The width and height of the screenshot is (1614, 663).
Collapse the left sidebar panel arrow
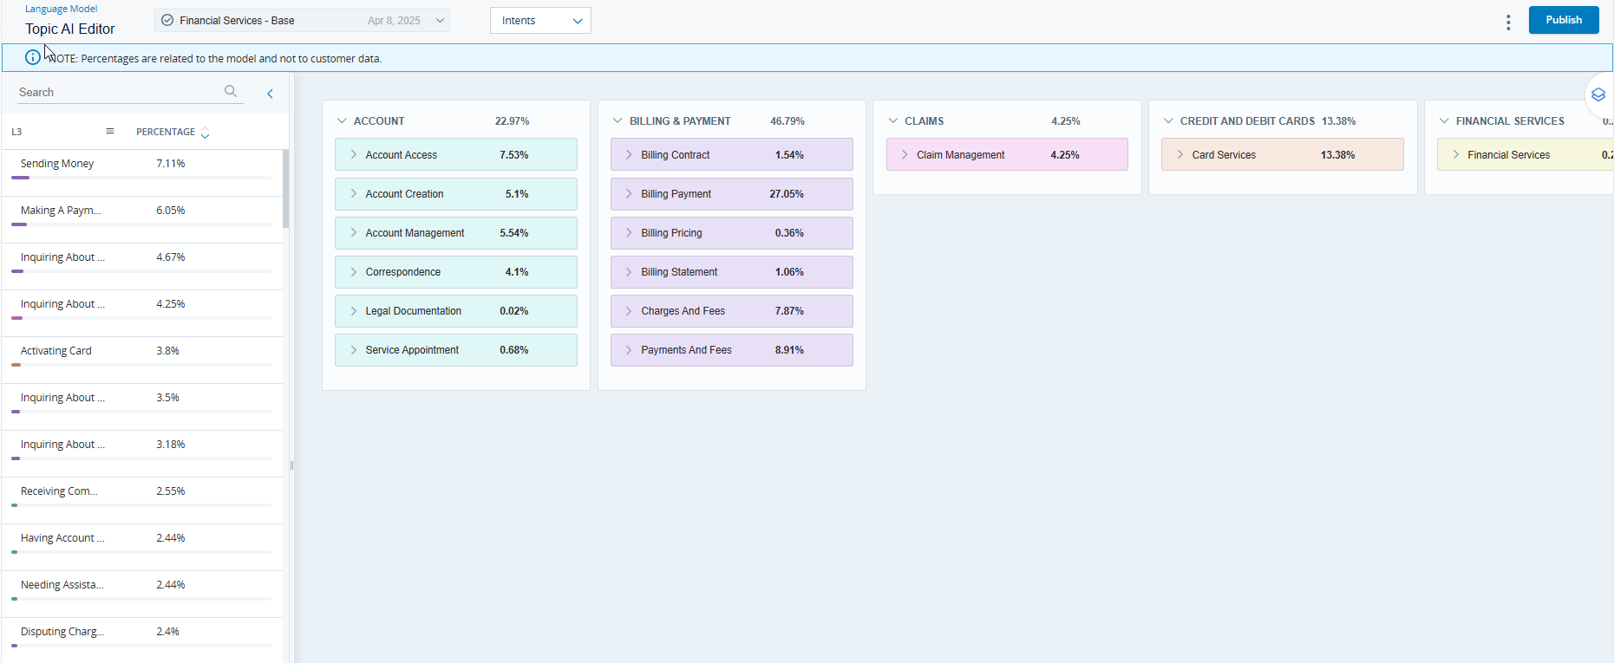click(270, 94)
